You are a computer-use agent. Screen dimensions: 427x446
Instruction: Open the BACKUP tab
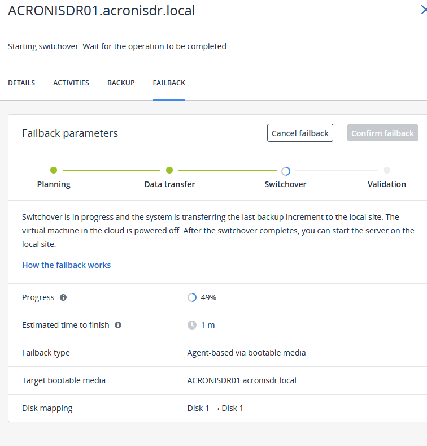121,83
